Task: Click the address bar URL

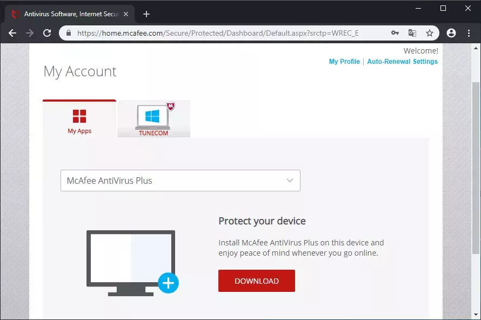Action: [x=218, y=33]
